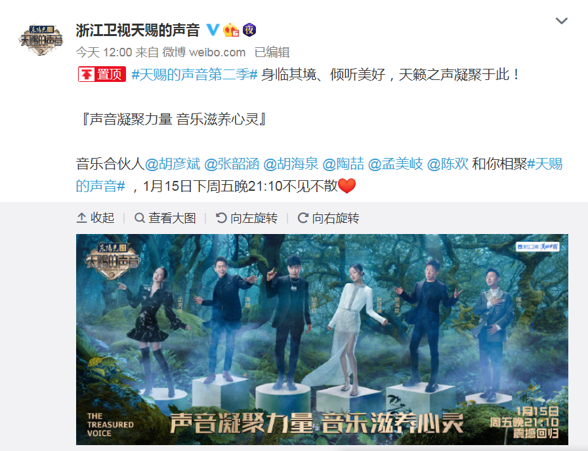
Task: Click the red pinned 置顶 label
Action: tap(102, 74)
